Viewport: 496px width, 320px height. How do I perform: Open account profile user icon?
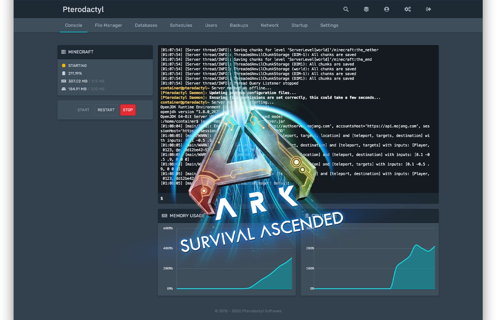coord(386,9)
